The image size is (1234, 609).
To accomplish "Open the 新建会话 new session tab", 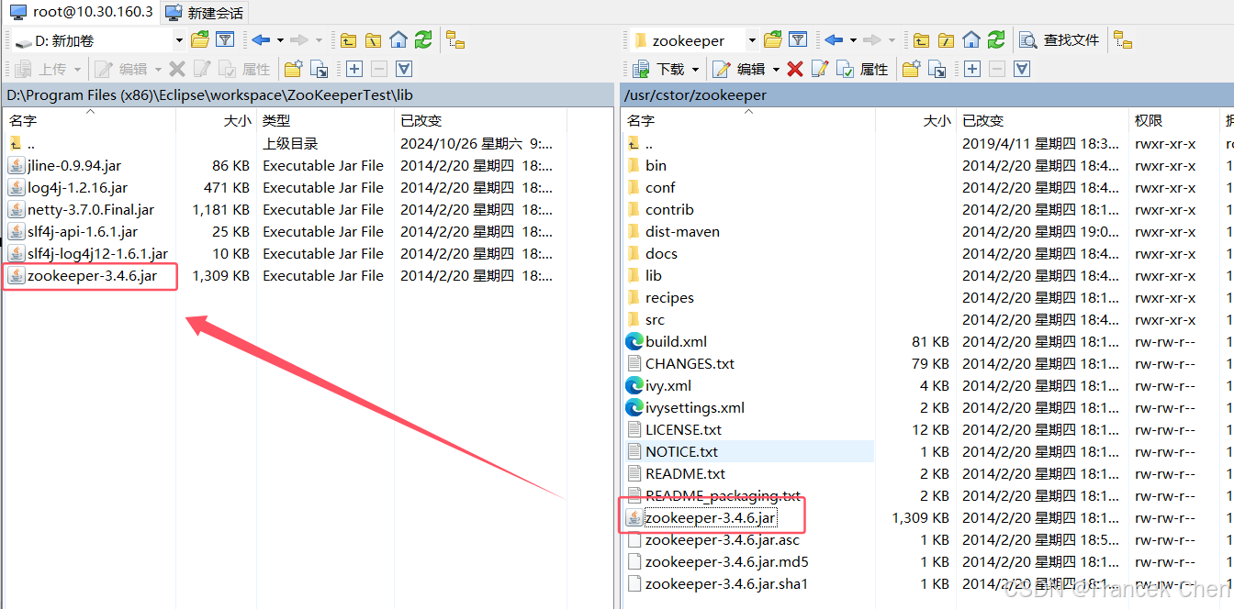I will [205, 13].
